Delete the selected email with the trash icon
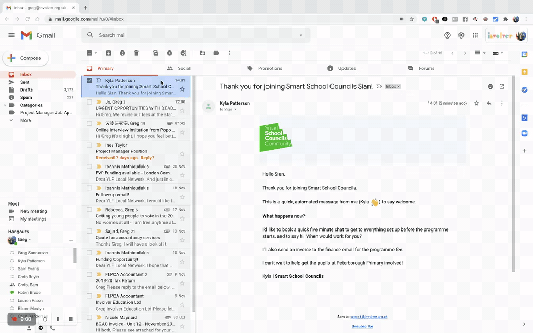Image resolution: width=533 pixels, height=333 pixels. (x=136, y=53)
